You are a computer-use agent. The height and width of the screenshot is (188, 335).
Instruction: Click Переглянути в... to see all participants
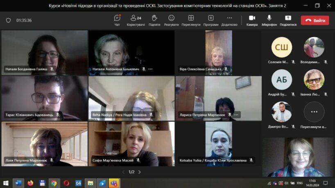[314, 112]
